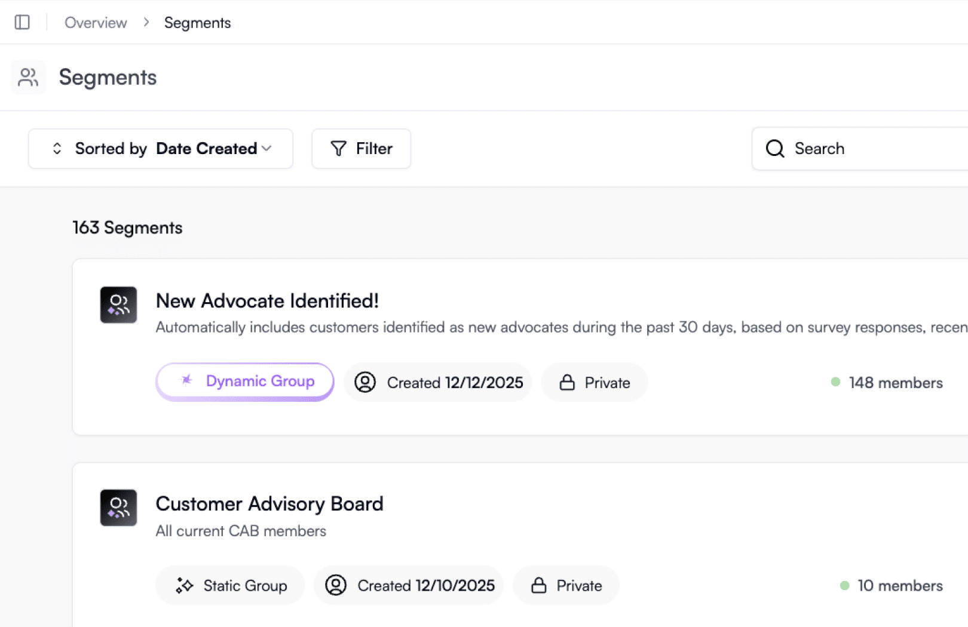Open the Filter button

tap(361, 149)
